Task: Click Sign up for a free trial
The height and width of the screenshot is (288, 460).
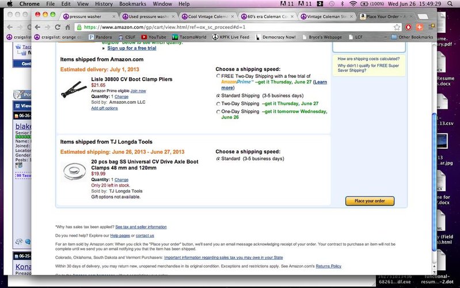Action: click(132, 48)
